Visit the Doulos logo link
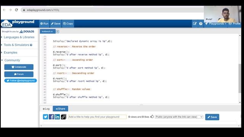Image resolution: width=244 pixels, height=137 pixels. point(27,32)
